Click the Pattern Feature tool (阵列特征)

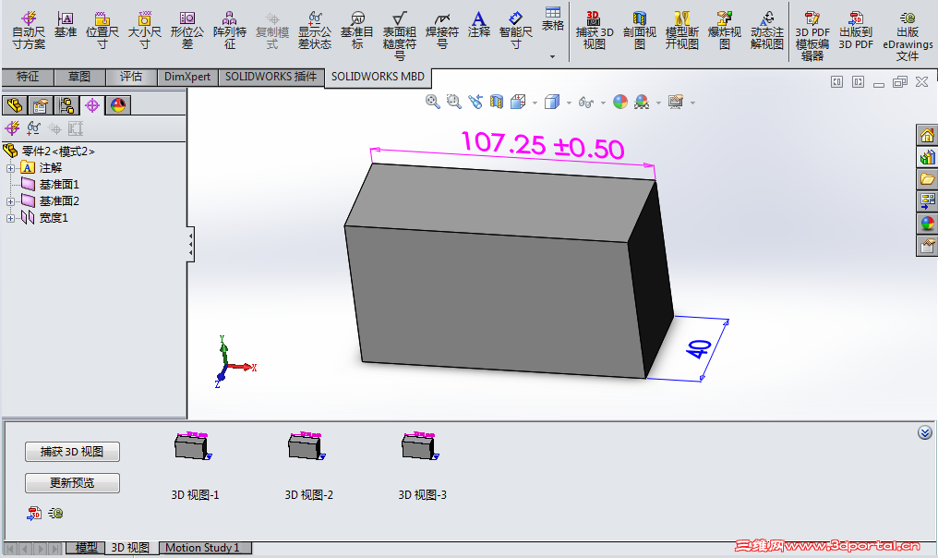pos(229,30)
